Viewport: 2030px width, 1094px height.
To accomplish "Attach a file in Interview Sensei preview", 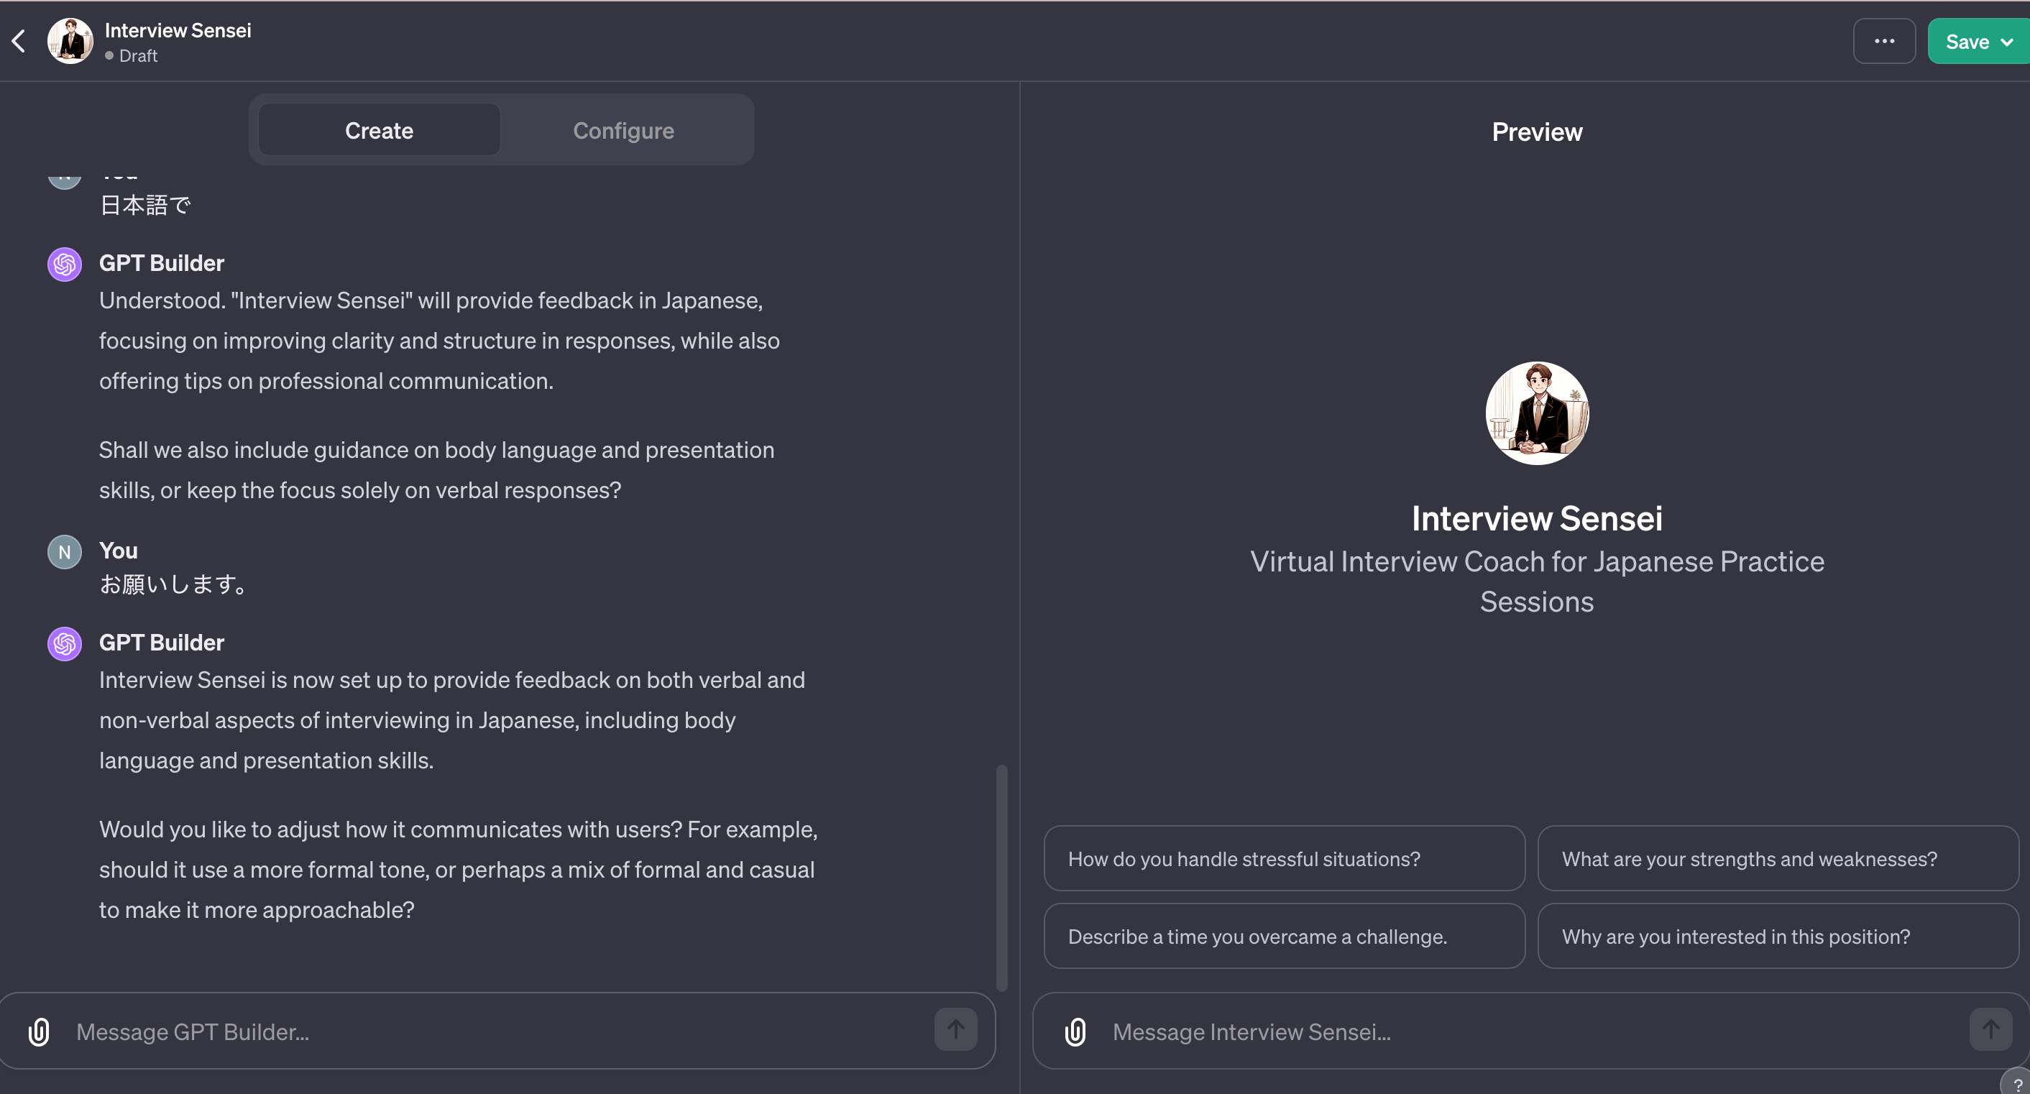I will tap(1075, 1031).
